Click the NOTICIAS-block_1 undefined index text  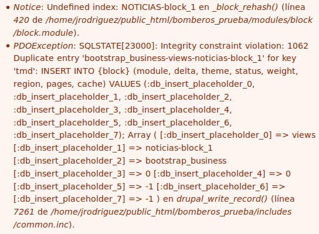click(x=158, y=7)
